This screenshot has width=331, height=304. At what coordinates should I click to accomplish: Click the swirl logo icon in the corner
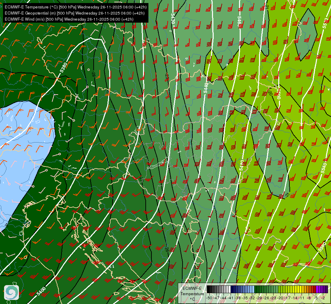[11, 292]
